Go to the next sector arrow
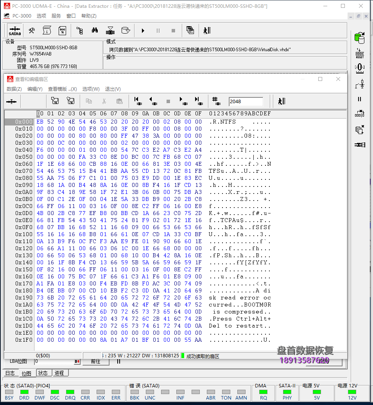The height and width of the screenshot is (405, 373). (x=183, y=101)
